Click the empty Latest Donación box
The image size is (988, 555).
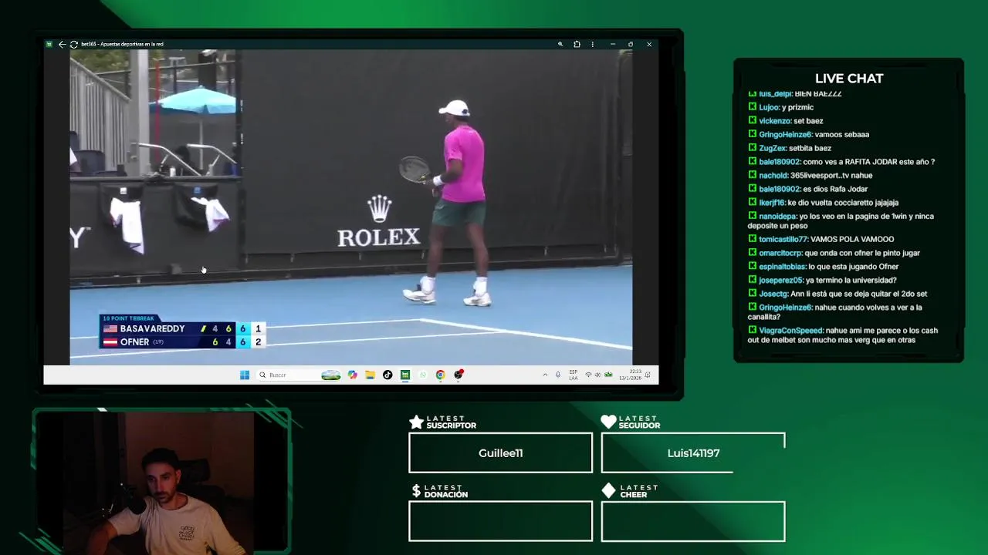500,521
